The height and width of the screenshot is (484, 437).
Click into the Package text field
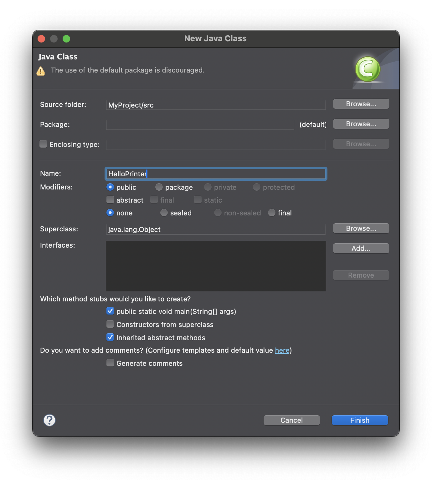(x=200, y=125)
